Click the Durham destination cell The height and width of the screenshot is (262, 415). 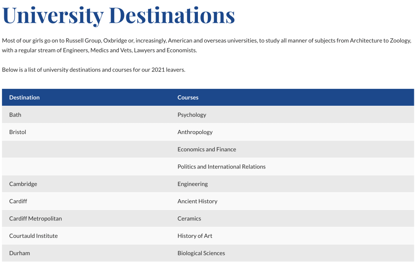coord(20,253)
